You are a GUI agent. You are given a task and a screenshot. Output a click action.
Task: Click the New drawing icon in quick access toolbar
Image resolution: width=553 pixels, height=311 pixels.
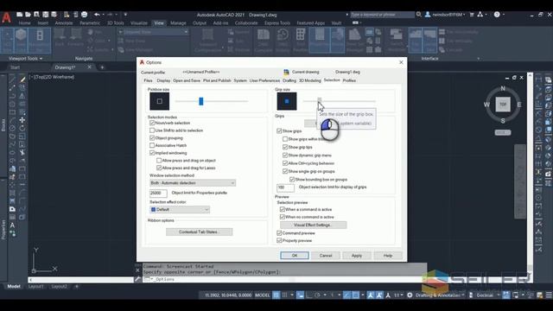click(20, 15)
